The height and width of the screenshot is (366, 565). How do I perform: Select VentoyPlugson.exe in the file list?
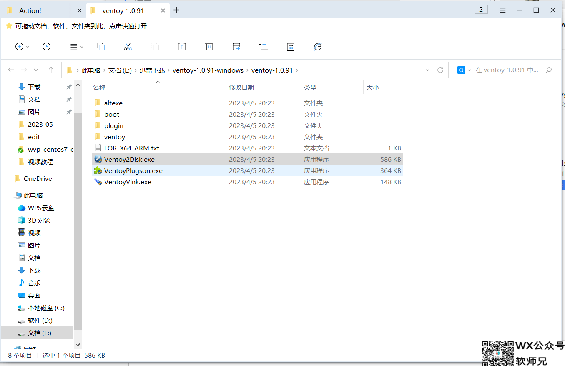[133, 170]
